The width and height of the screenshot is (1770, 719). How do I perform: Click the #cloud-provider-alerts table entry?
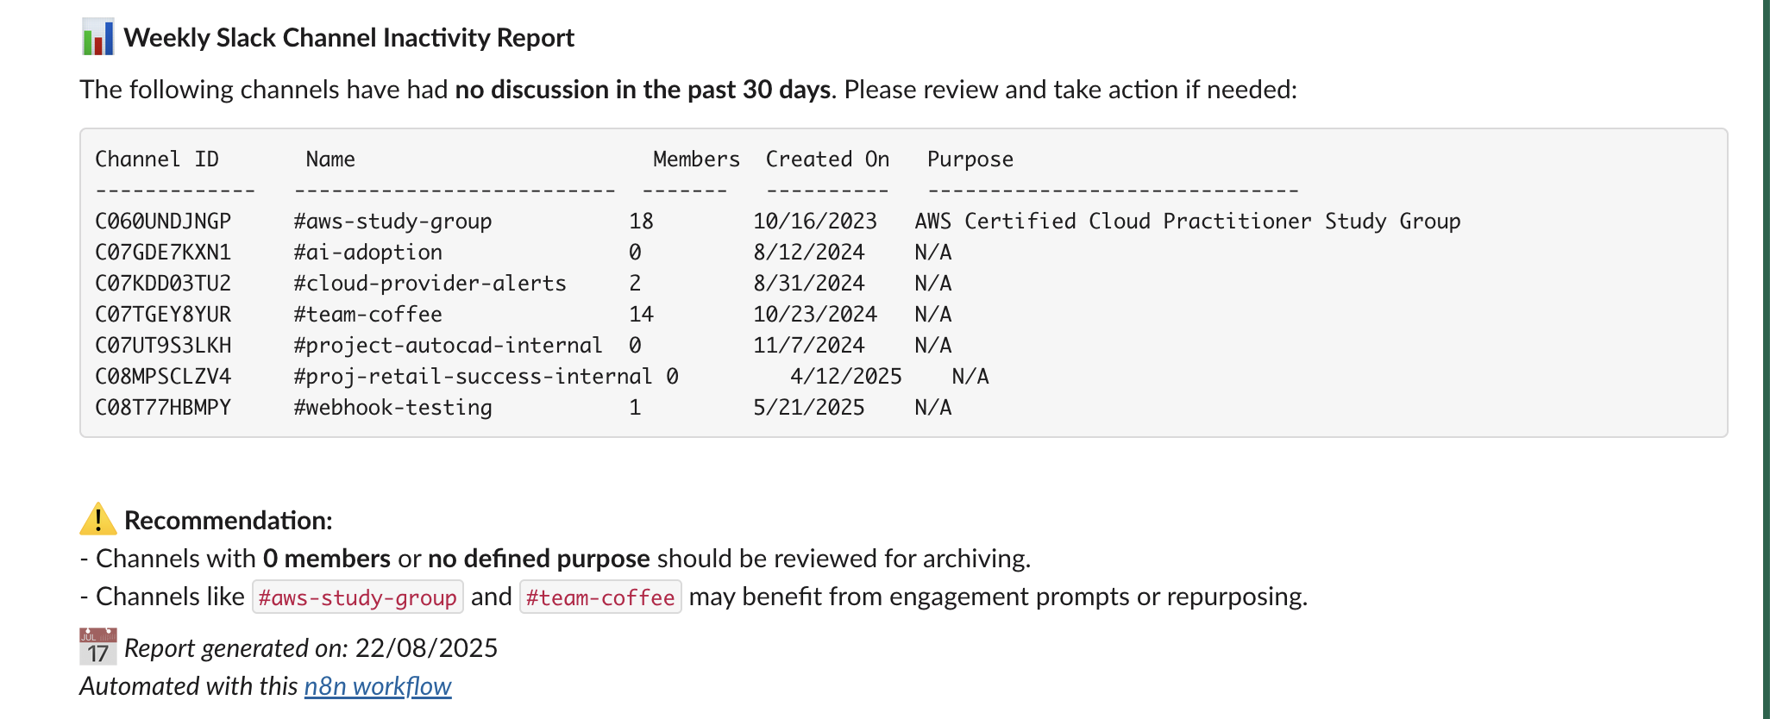[430, 284]
